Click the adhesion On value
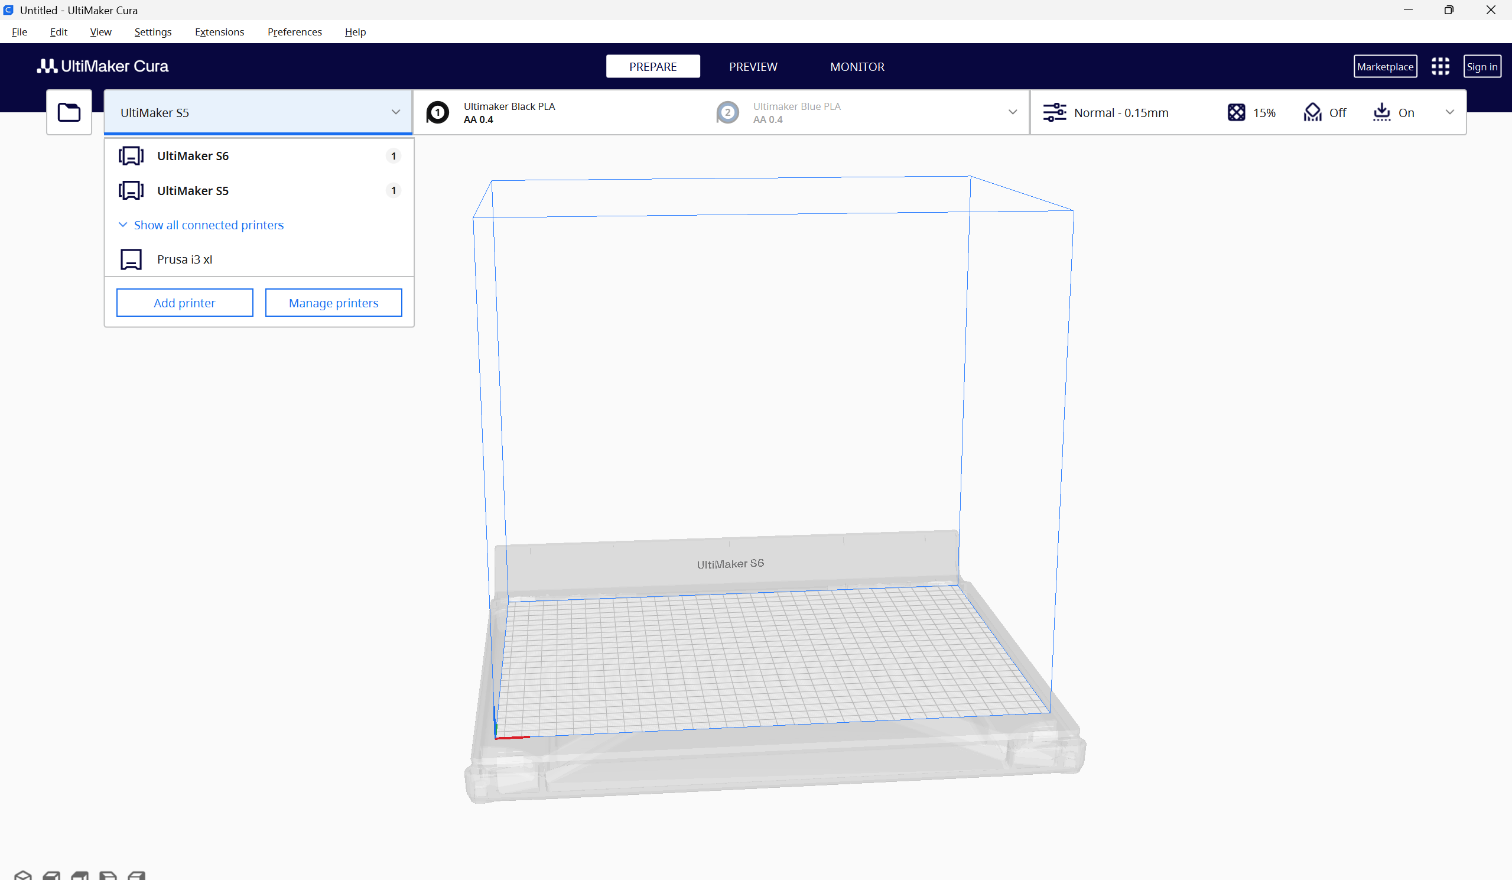 (1406, 113)
